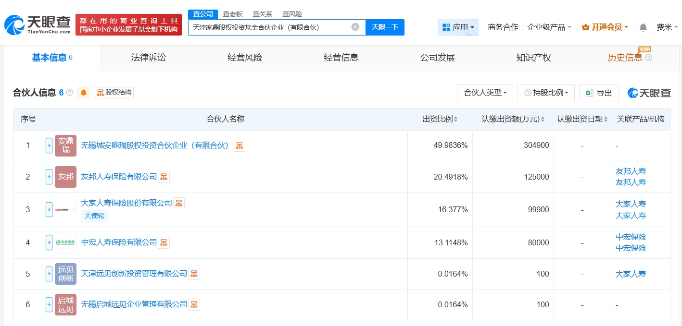Open the 企业级产品 dropdown
Viewport: 682px width, 326px height.
click(x=549, y=27)
